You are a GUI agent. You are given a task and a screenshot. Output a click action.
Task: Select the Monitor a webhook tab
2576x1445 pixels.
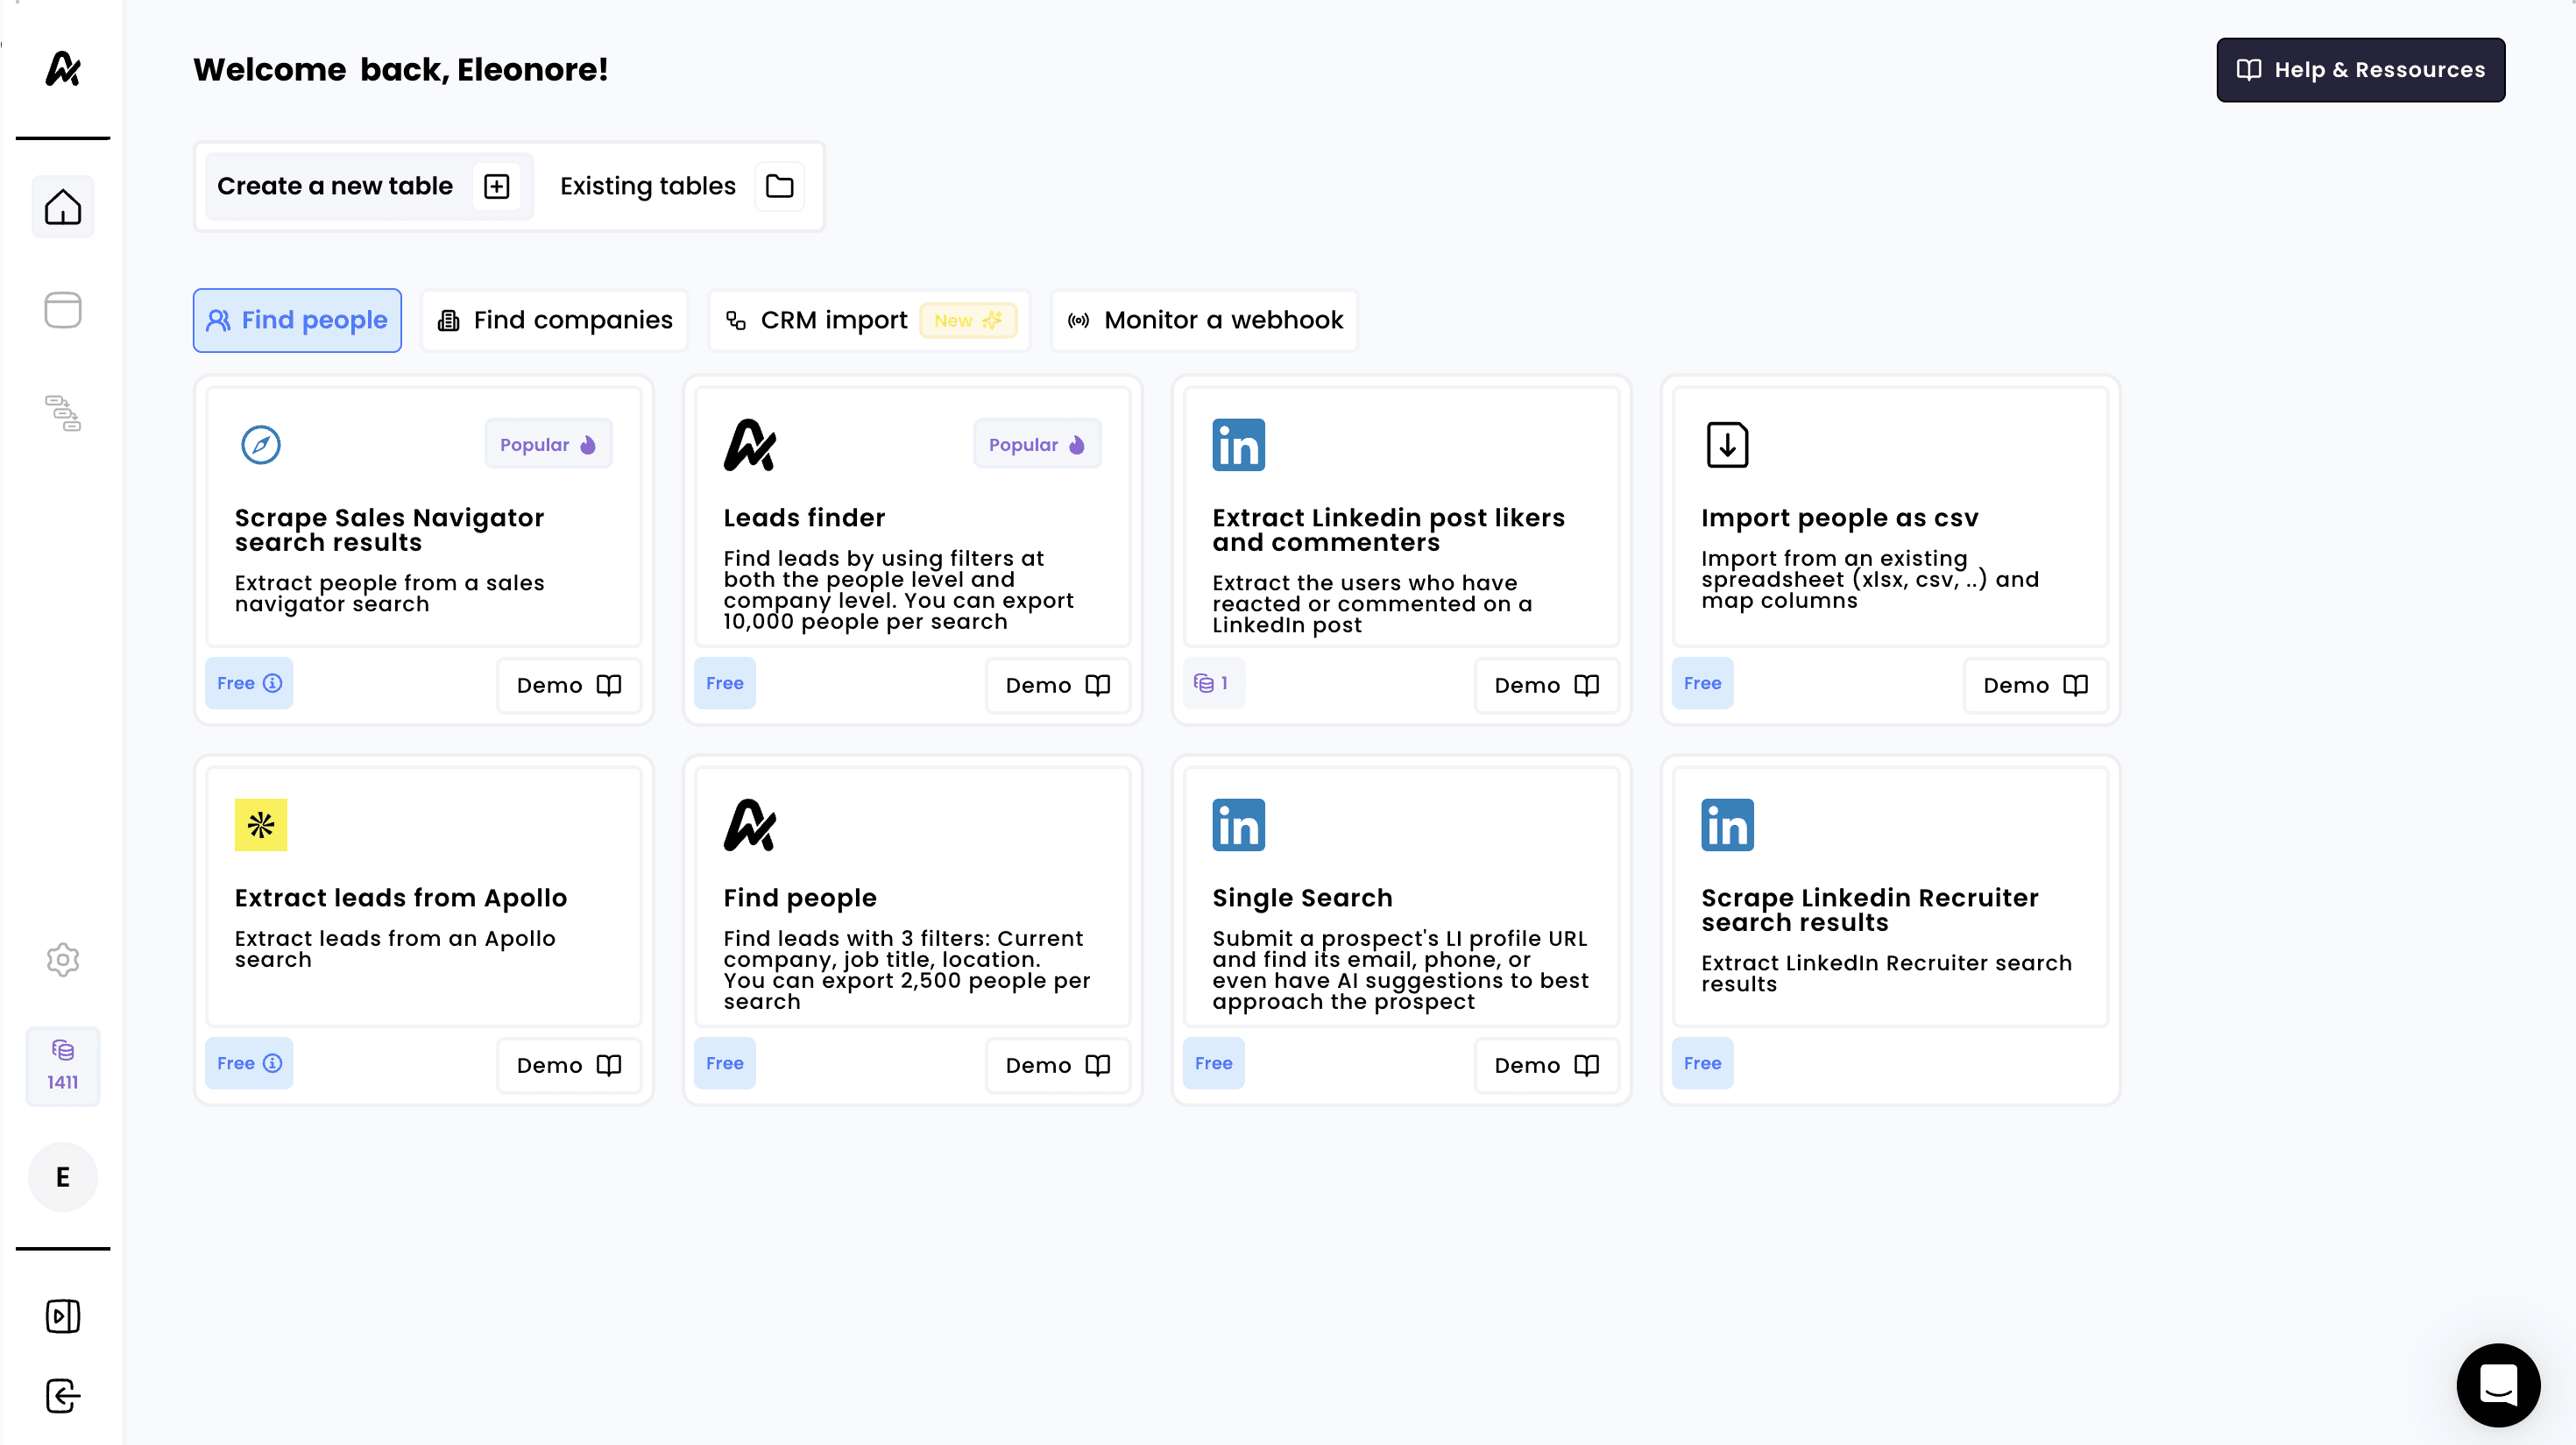pyautogui.click(x=1204, y=320)
